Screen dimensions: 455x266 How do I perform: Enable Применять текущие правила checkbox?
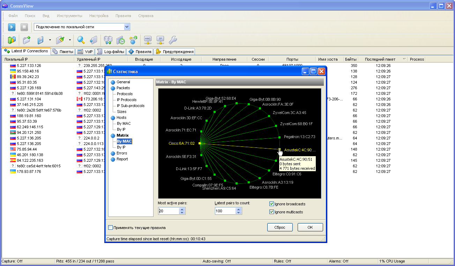pyautogui.click(x=111, y=228)
